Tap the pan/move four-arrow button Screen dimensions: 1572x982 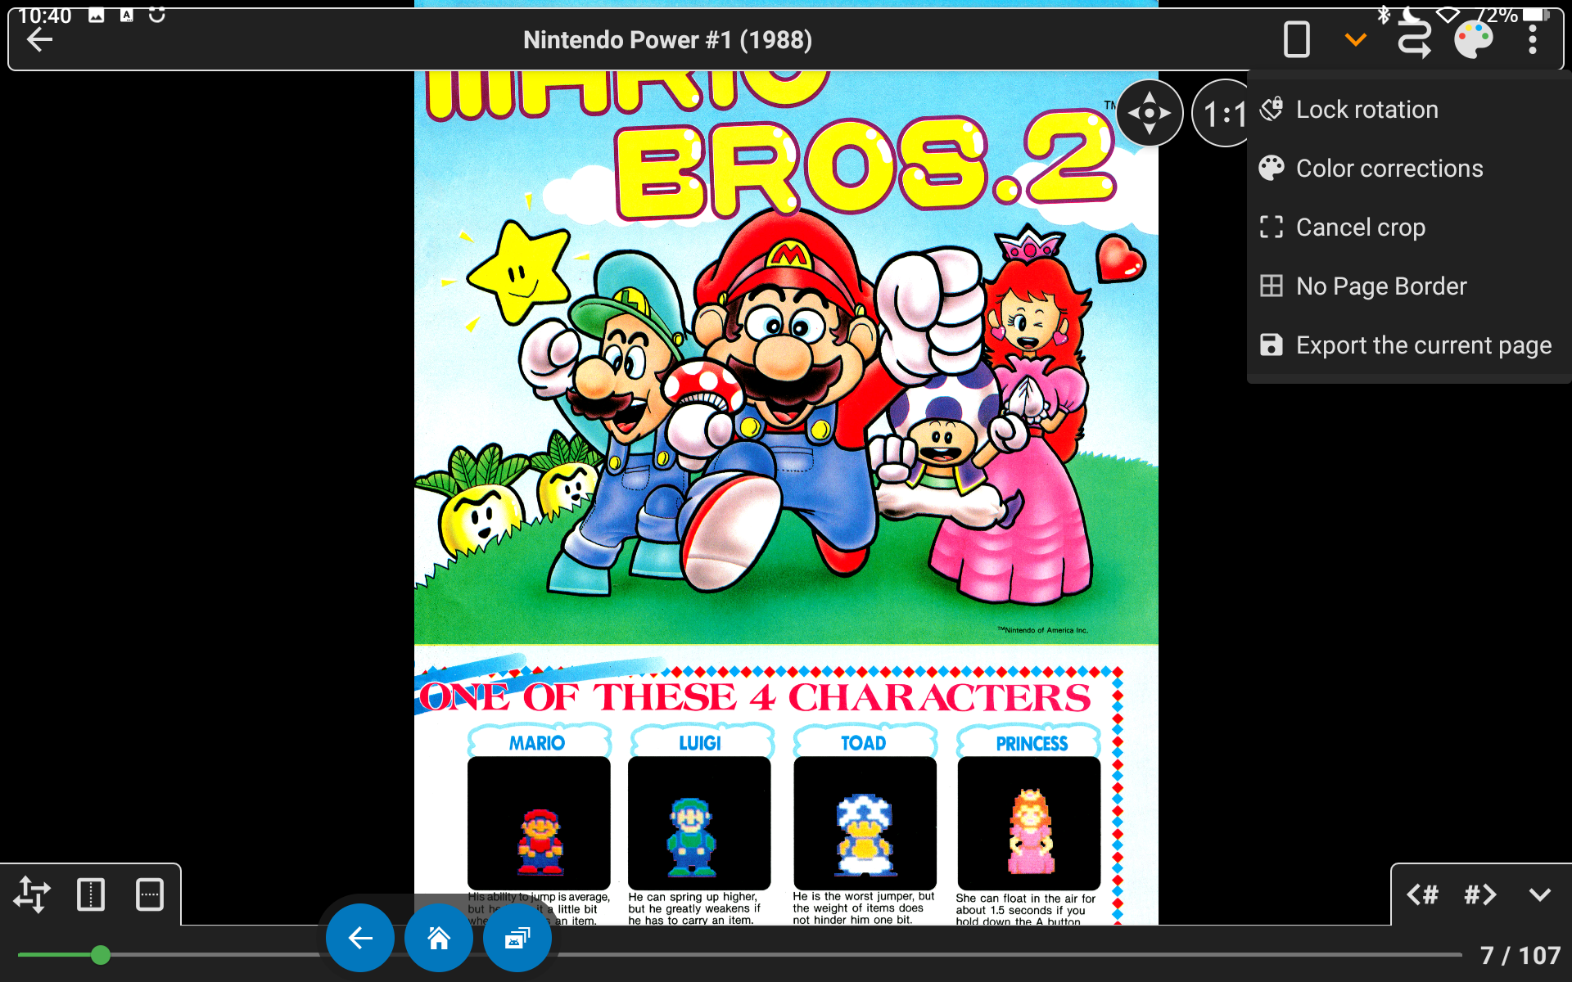(x=1150, y=113)
